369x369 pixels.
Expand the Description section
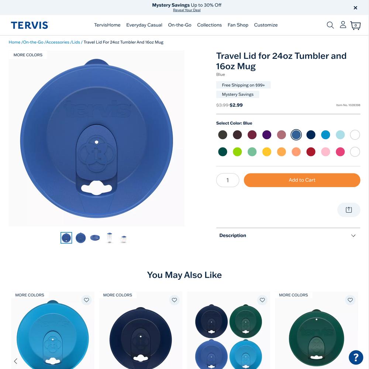click(288, 235)
